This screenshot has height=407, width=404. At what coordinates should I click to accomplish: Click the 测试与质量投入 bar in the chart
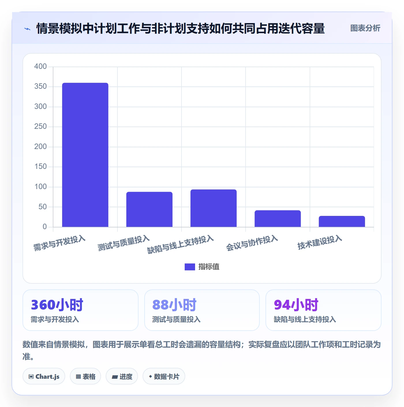coord(149,209)
